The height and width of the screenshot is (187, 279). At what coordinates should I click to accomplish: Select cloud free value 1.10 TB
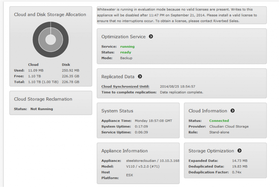(35, 76)
